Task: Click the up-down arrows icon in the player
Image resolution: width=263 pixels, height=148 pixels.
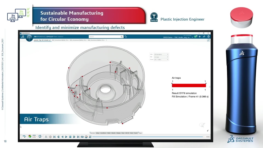Action: click(x=90, y=137)
